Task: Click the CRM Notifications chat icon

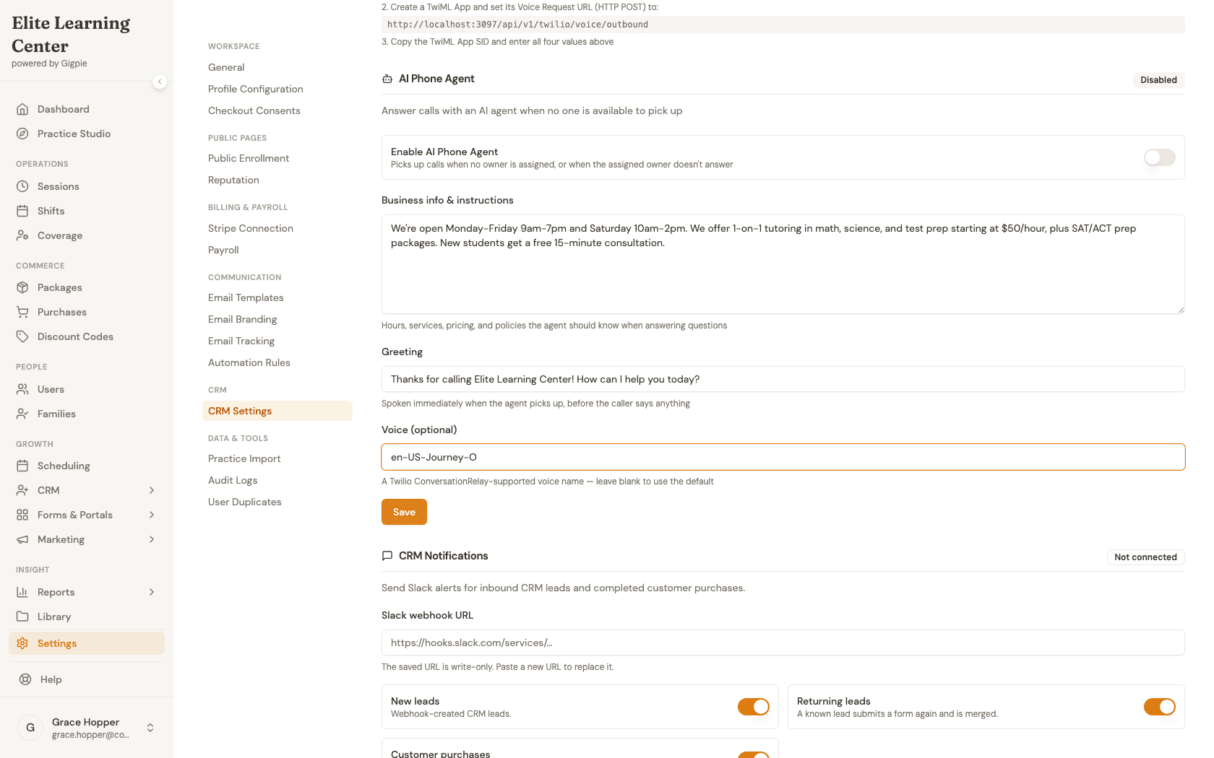Action: (387, 556)
